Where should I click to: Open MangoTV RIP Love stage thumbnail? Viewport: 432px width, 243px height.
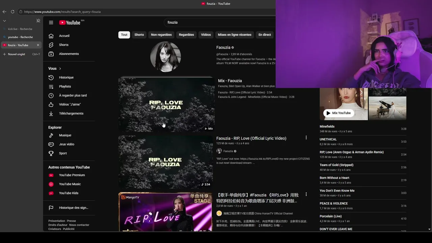point(165,212)
